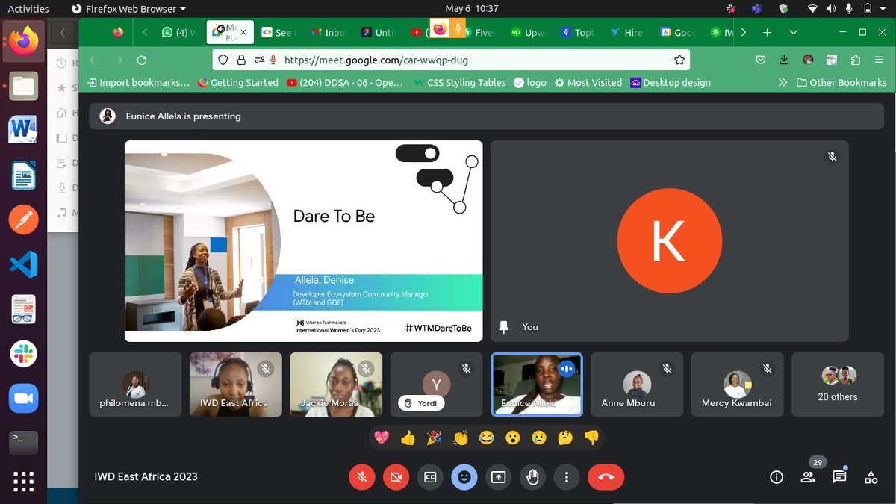Unmute your microphone
Image resolution: width=896 pixels, height=504 pixels.
tap(362, 476)
